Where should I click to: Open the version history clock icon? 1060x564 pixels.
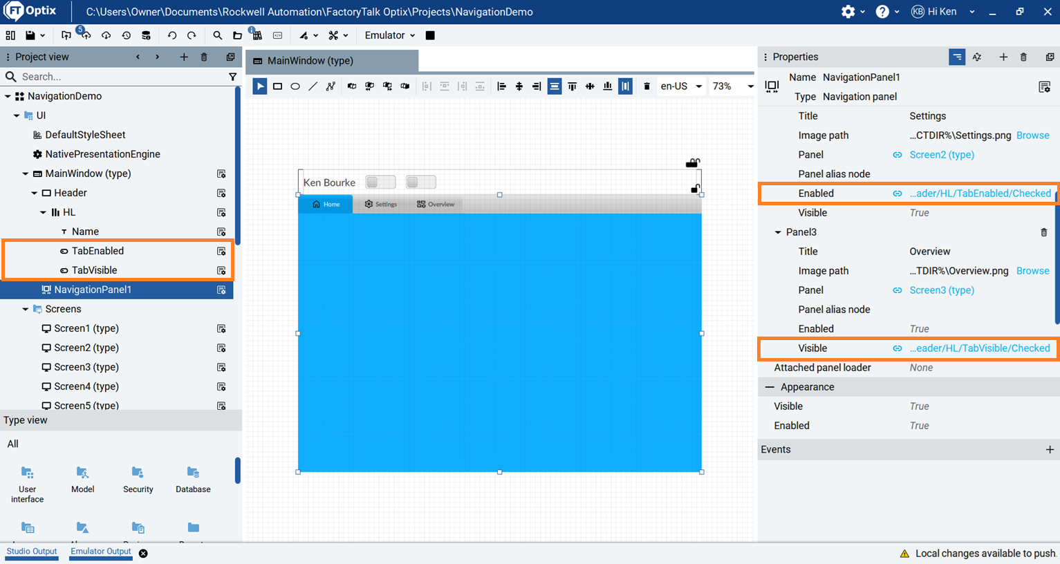126,35
